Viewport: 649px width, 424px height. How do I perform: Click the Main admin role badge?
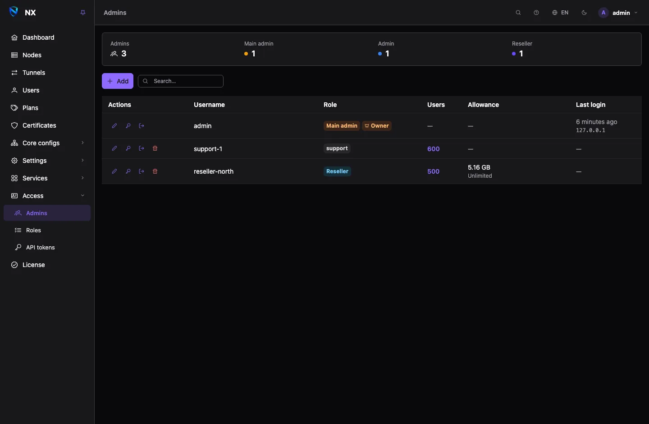point(342,126)
